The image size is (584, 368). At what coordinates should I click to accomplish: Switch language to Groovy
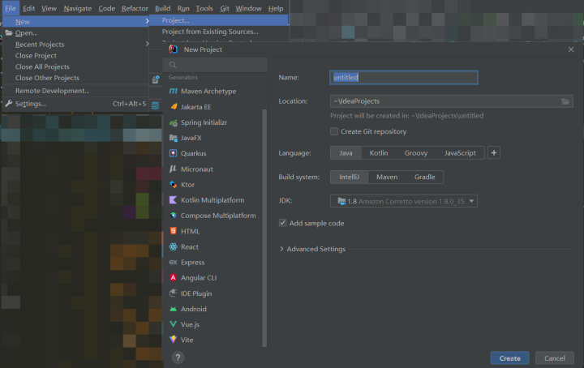[416, 153]
